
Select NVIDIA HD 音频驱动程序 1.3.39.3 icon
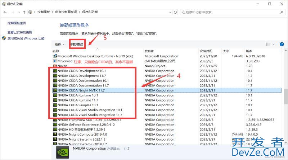[x=55, y=130]
